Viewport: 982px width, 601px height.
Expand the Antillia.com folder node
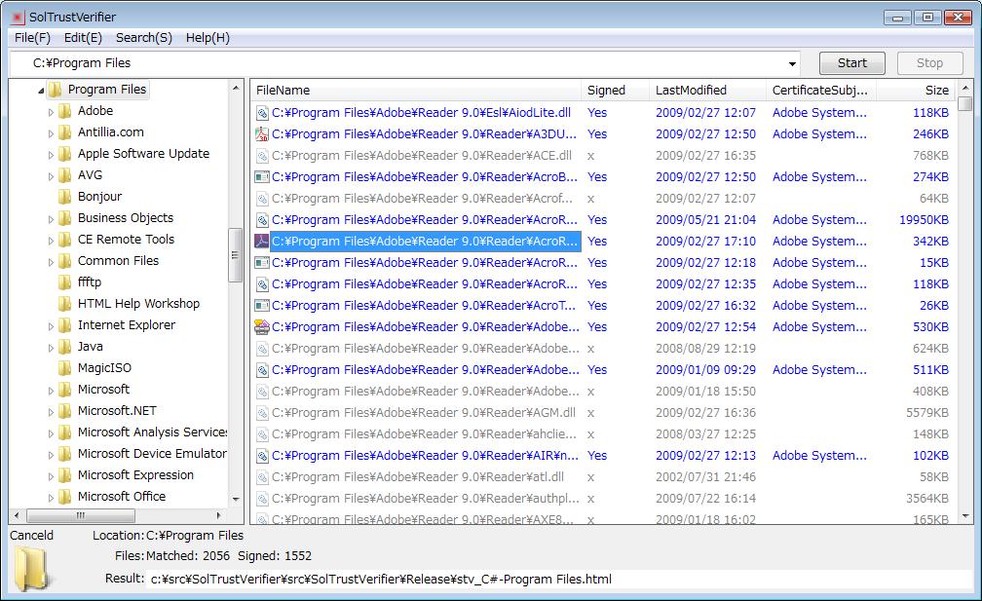(51, 133)
